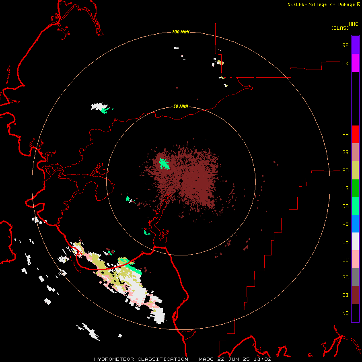Click the Hydrometeor Classification title caption
Image resolution: width=362 pixels, height=362 pixels.
(x=183, y=359)
